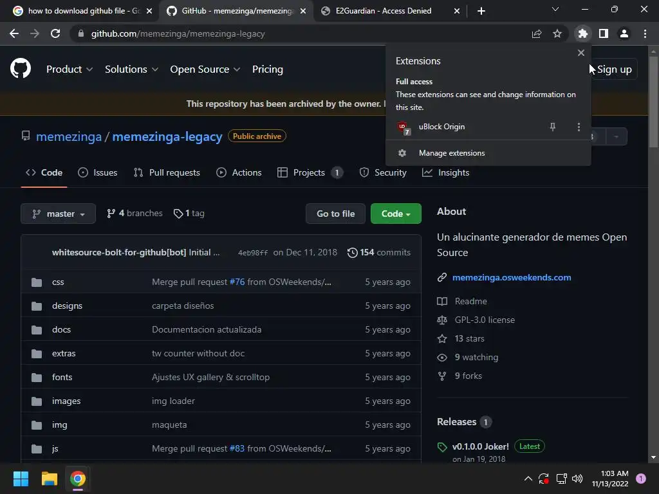
Task: Open Chrome profile avatar icon
Action: coord(624,33)
